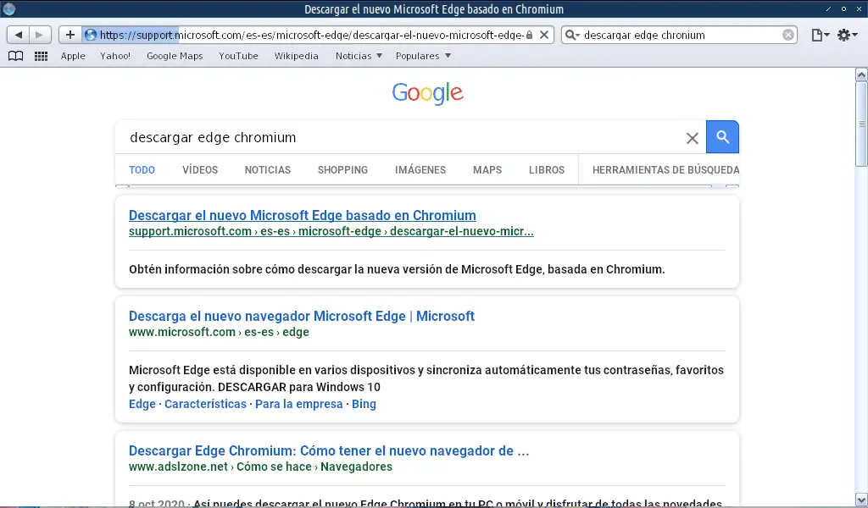The width and height of the screenshot is (868, 508).
Task: Click the support.microsoft.com breadcrumb URL
Action: click(x=331, y=231)
